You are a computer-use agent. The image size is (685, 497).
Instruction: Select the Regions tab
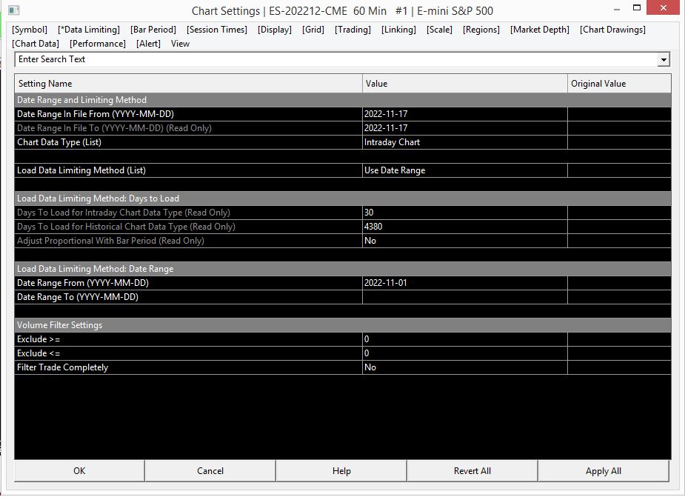(x=481, y=30)
